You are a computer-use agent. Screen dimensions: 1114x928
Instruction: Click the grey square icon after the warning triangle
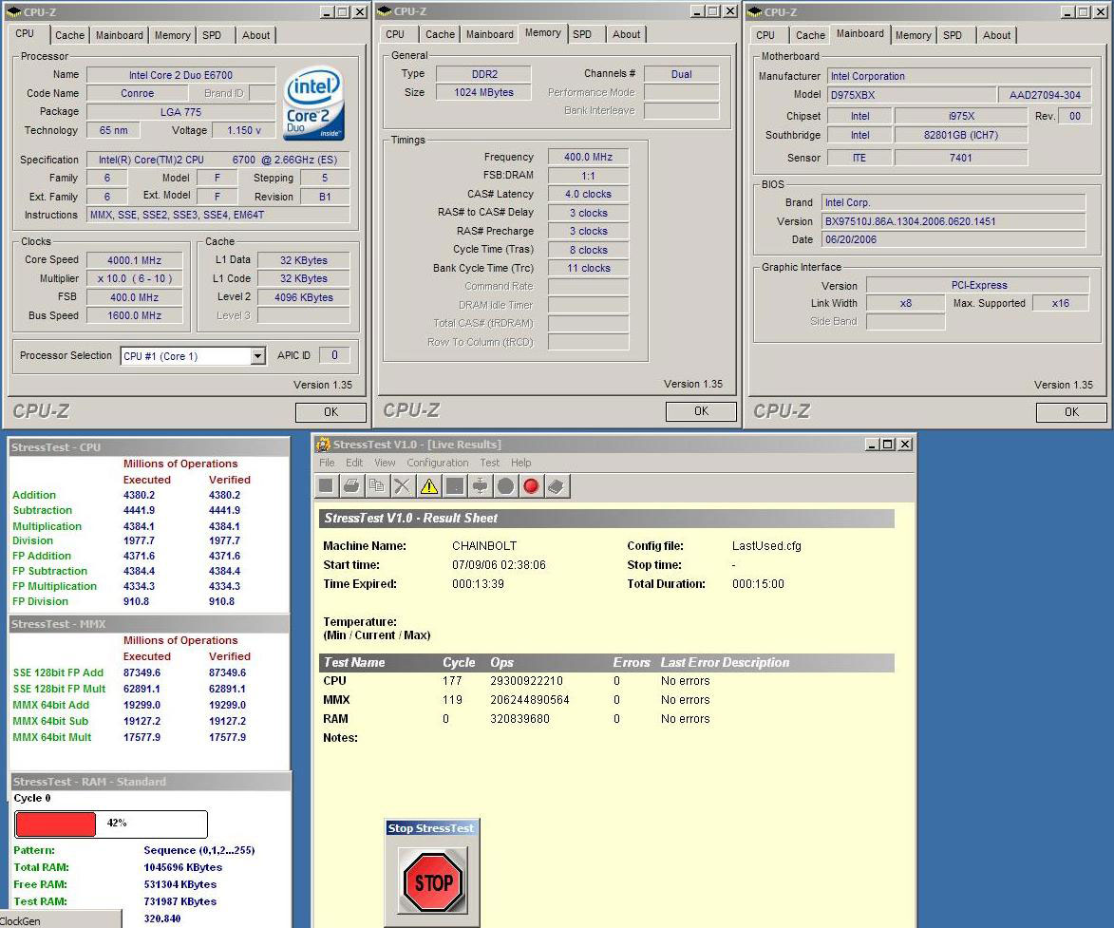[x=455, y=486]
